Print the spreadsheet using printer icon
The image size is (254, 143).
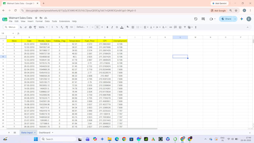click(30, 27)
